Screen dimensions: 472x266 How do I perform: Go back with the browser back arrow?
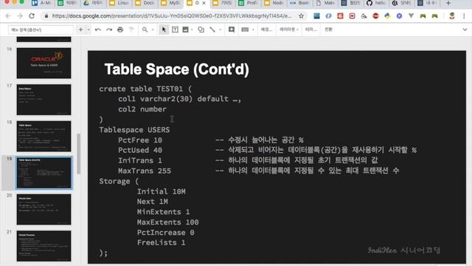click(8, 16)
